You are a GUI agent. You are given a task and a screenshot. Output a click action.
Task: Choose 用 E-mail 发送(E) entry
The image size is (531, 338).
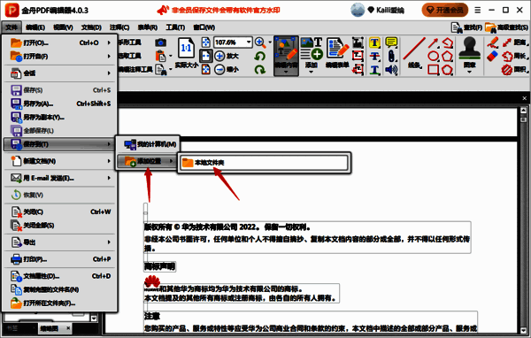point(60,178)
